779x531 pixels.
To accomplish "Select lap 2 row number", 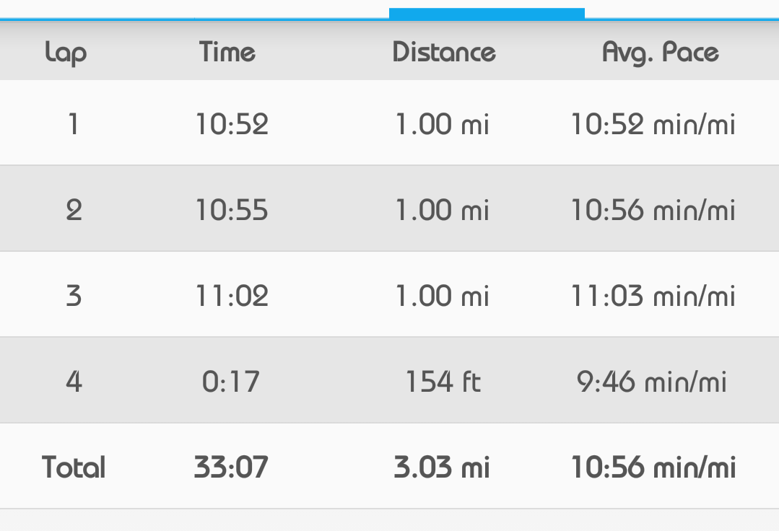I will click(74, 210).
